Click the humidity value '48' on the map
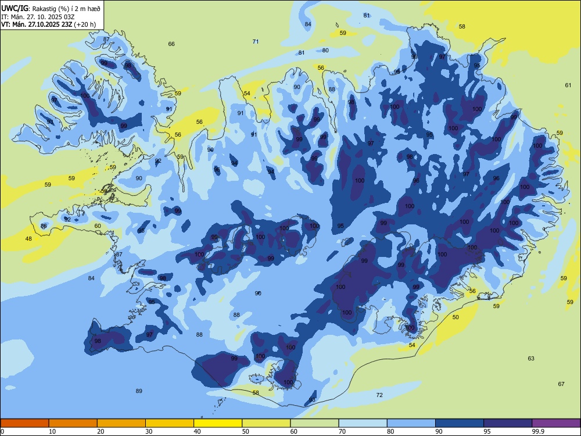Viewport: 581px width, 436px height. tap(28, 239)
